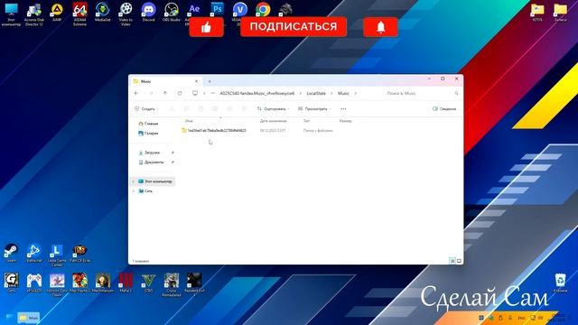The height and width of the screenshot is (325, 578).
Task: Expand Этот компьютер tree node
Action: 133,181
